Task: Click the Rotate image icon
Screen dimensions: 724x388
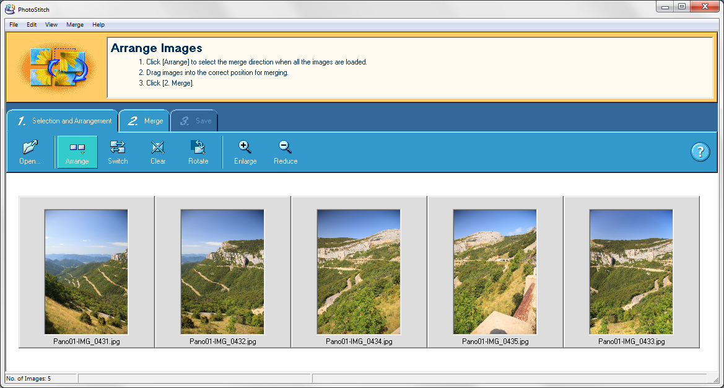Action: point(198,148)
